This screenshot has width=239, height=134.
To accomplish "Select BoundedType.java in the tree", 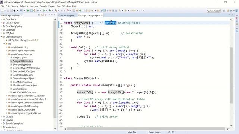I will coord(22,64).
